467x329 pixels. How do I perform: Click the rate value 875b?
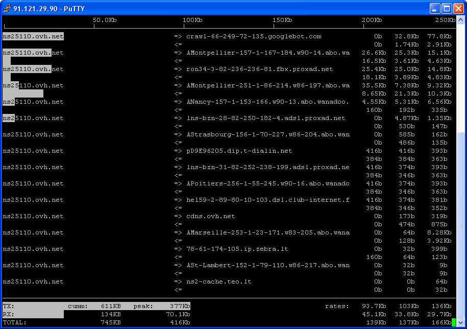pyautogui.click(x=439, y=224)
